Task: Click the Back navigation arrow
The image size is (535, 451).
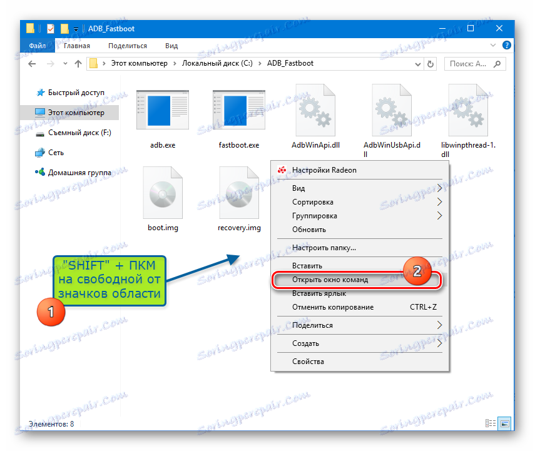Action: pyautogui.click(x=32, y=64)
